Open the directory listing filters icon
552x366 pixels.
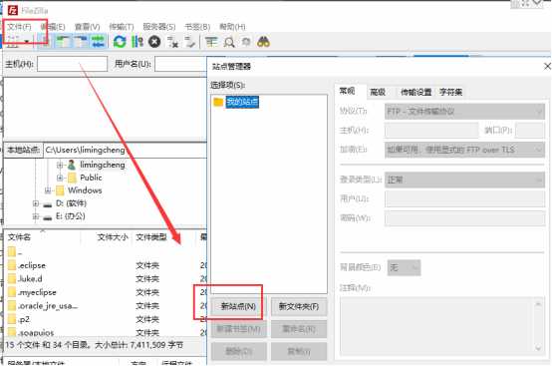click(211, 42)
